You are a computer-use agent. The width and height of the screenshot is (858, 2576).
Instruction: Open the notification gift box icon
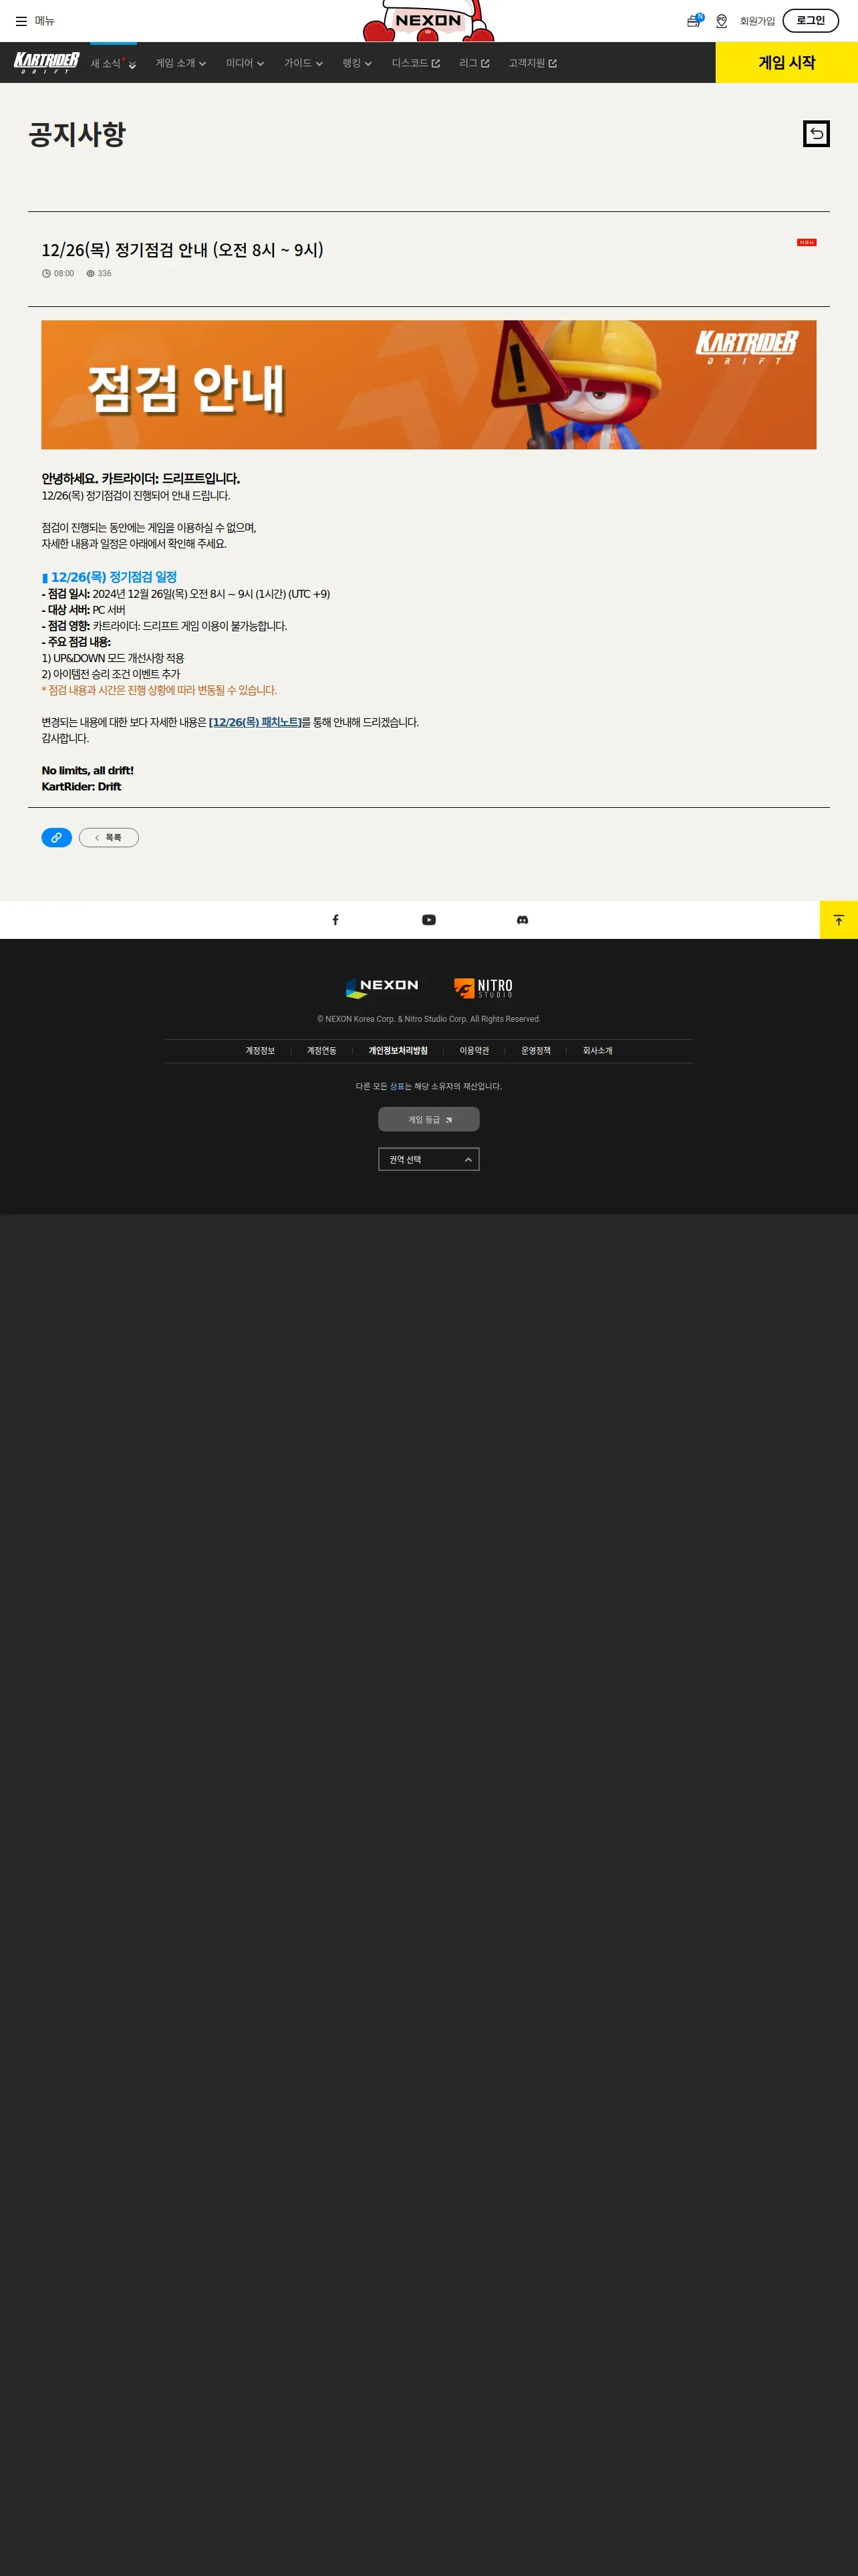pyautogui.click(x=694, y=21)
